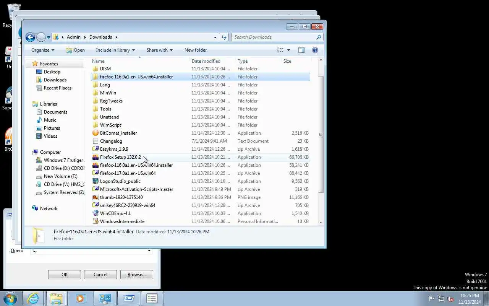Select the Firefox Setup 132.0.2 icon
The height and width of the screenshot is (306, 489).
[96, 157]
